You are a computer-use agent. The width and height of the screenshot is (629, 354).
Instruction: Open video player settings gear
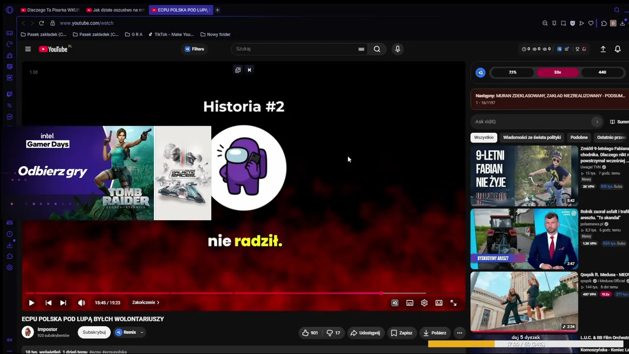tap(424, 303)
